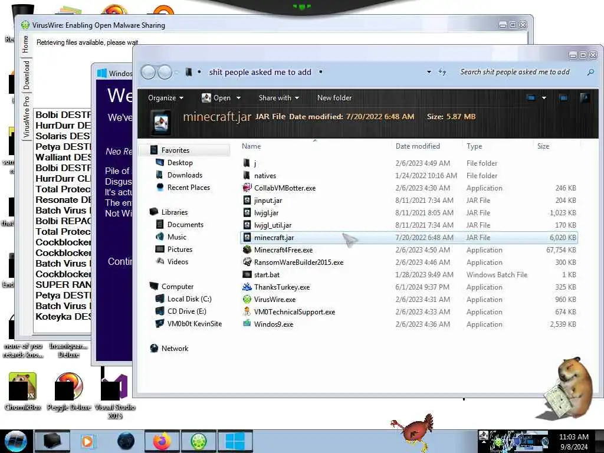604x453 pixels.
Task: Open the Music library
Action: (177, 237)
